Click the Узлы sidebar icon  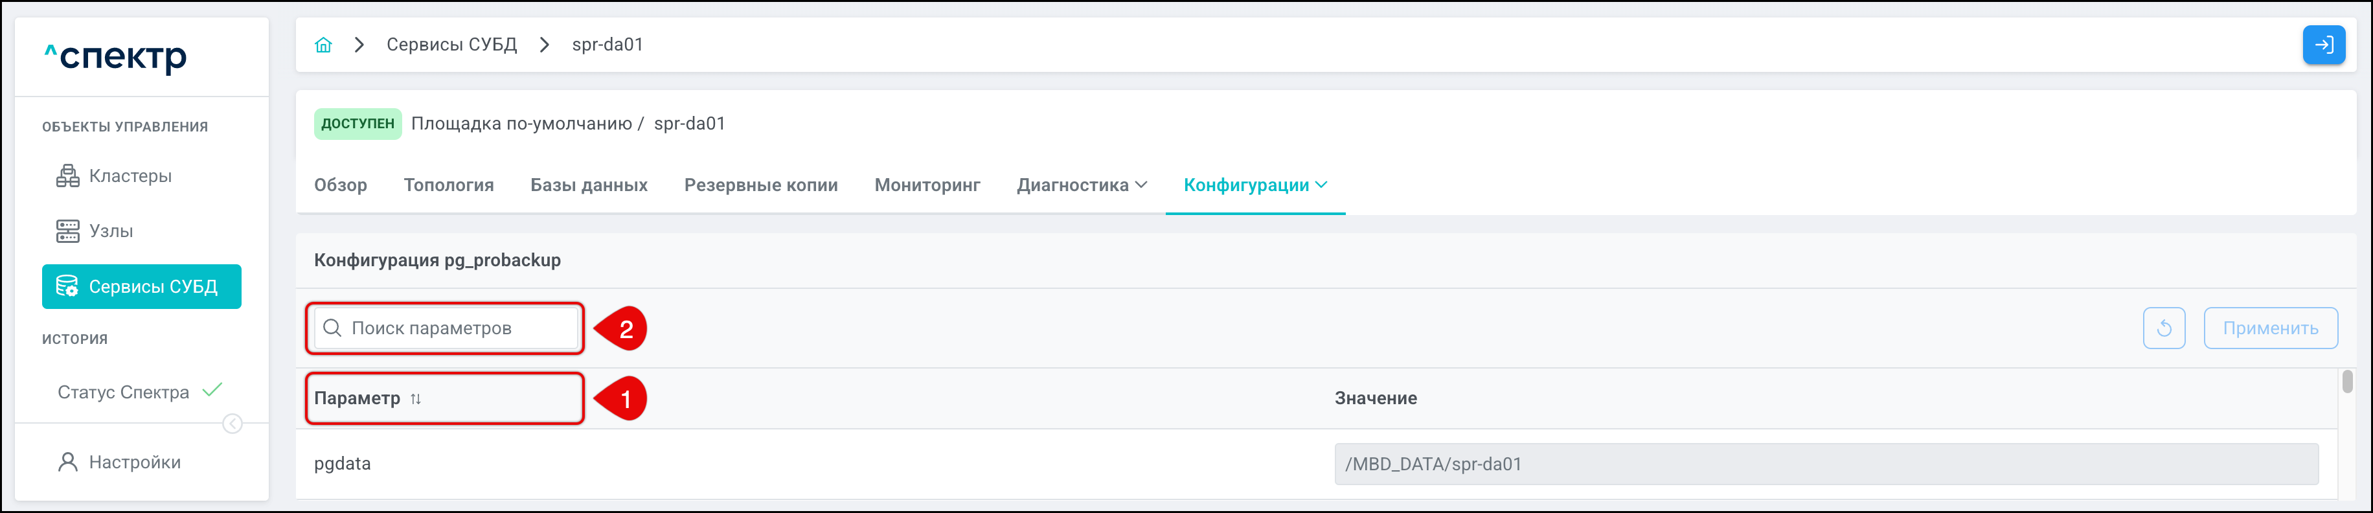[x=68, y=231]
